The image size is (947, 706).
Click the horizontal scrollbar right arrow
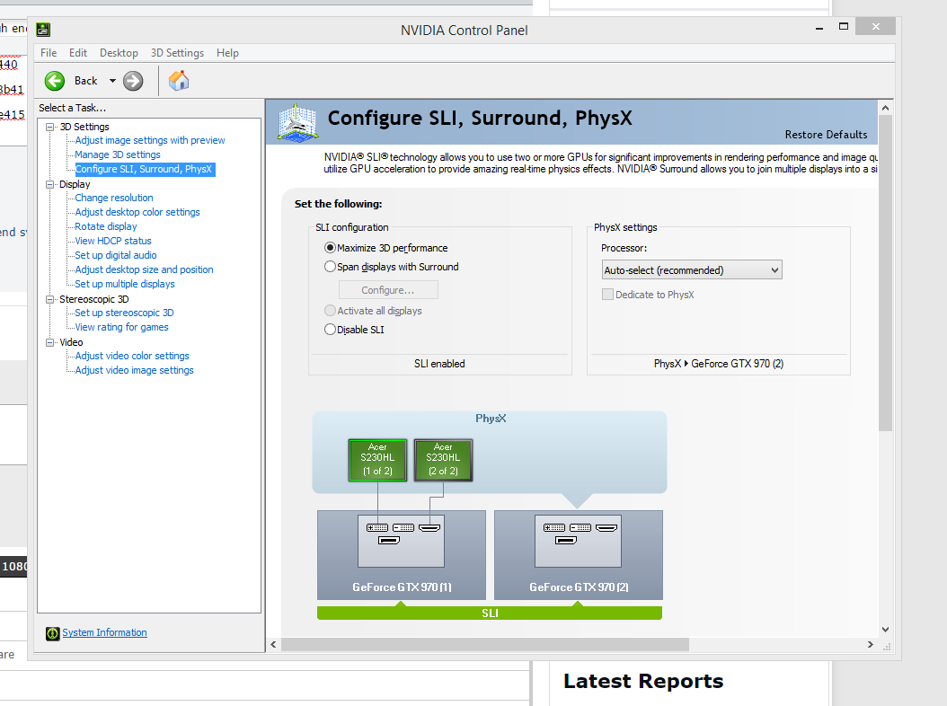871,644
